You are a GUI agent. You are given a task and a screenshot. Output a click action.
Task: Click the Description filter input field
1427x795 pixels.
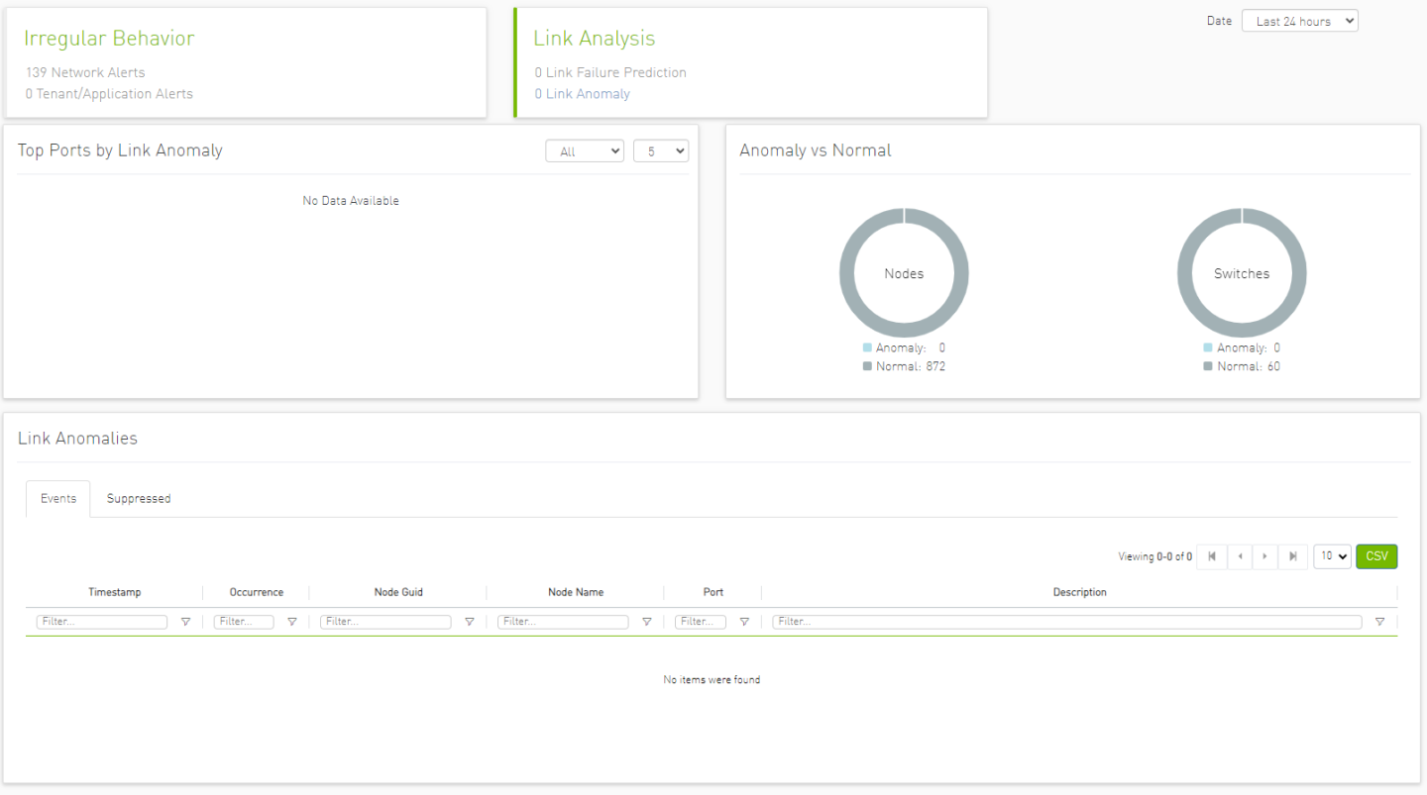click(1066, 622)
